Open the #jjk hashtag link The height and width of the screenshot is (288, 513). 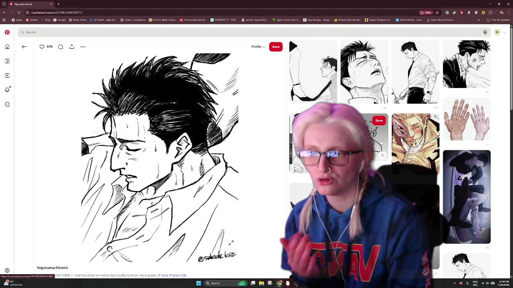pyautogui.click(x=184, y=275)
